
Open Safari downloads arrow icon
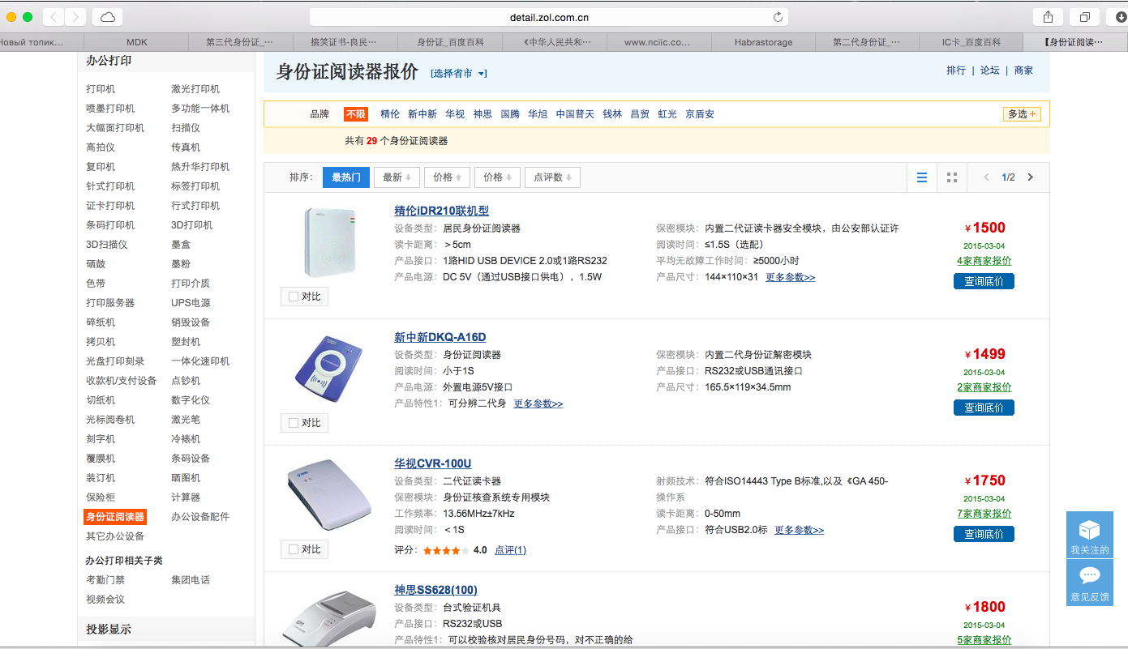click(x=1120, y=17)
